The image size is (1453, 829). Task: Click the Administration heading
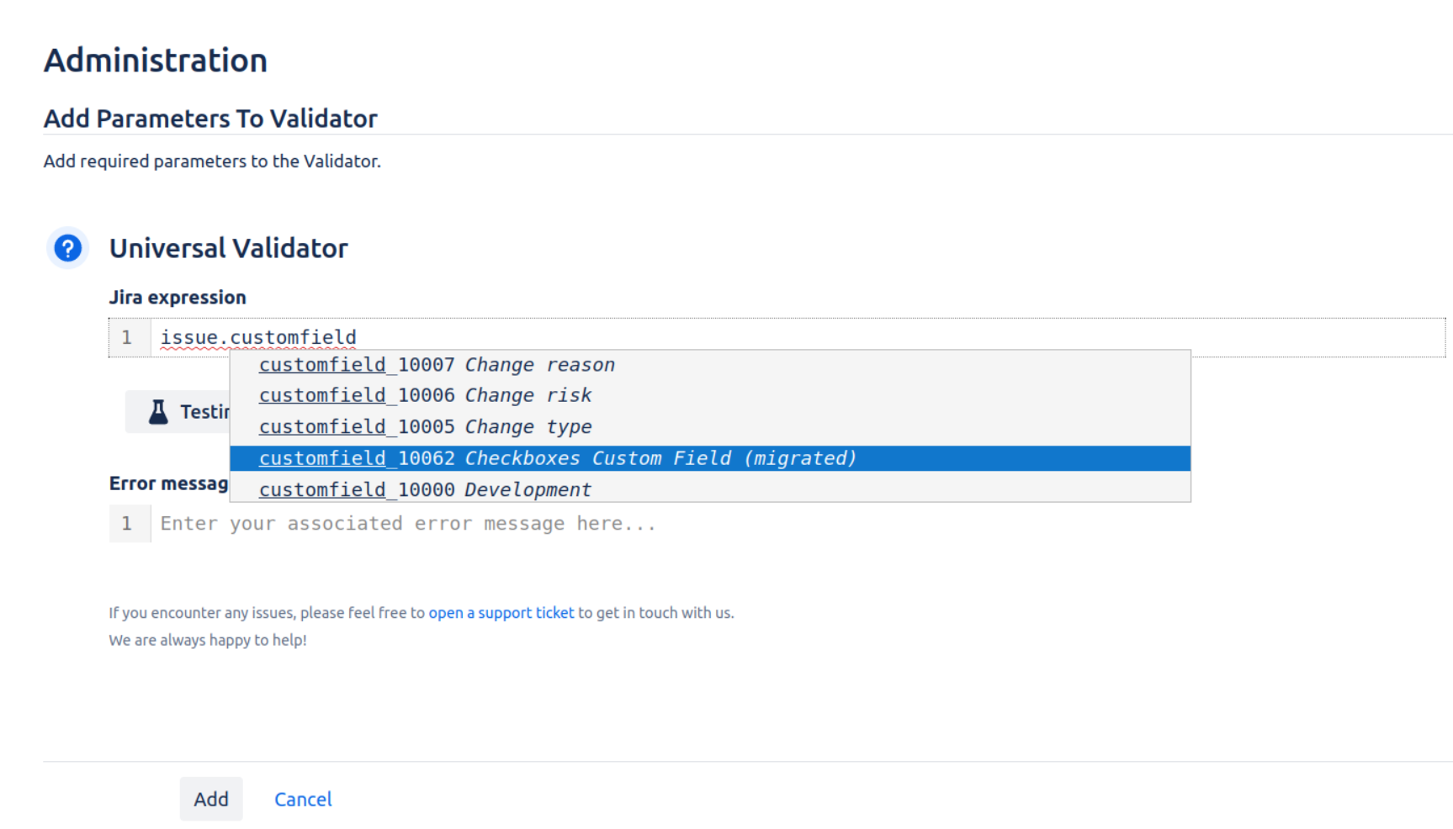155,59
